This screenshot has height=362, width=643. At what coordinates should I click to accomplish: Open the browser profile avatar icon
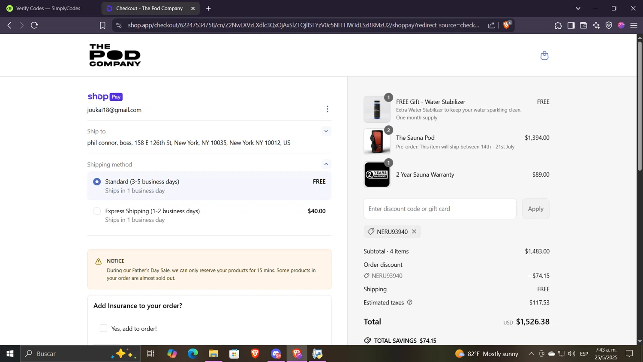coord(621,25)
